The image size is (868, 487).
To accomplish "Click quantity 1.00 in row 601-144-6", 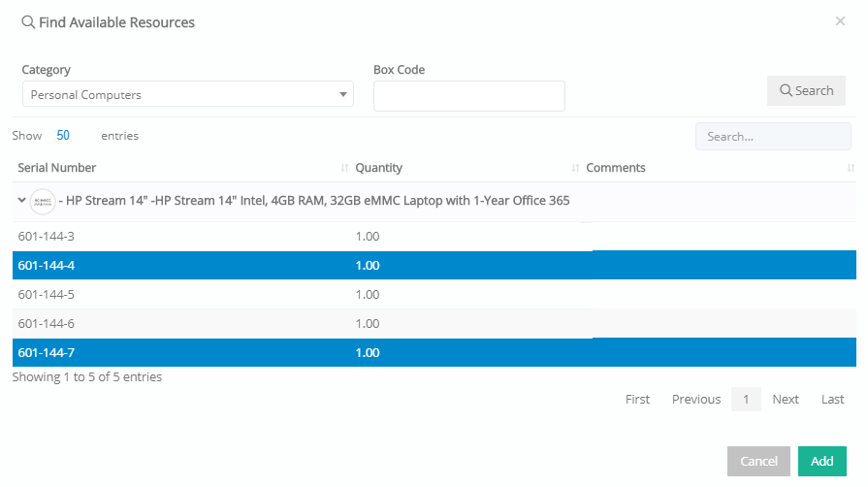I will (367, 324).
